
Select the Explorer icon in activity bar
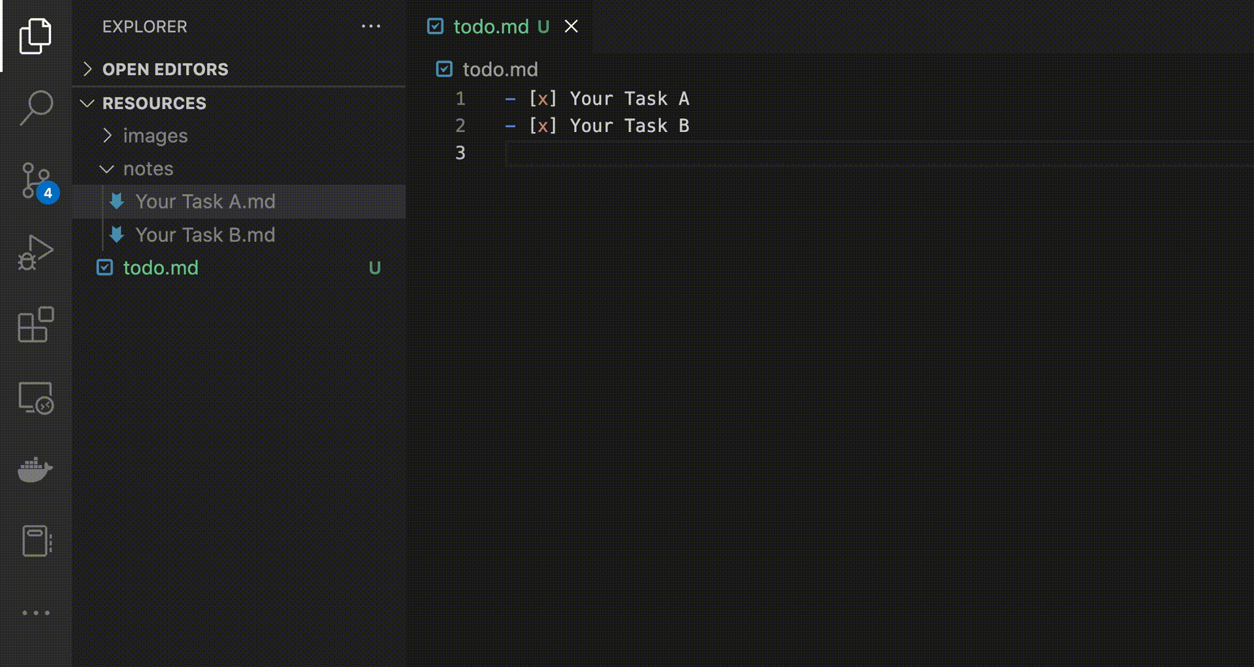point(36,36)
